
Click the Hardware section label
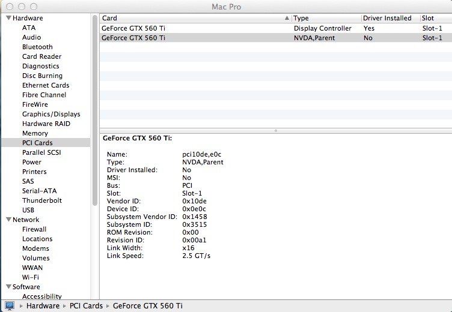(x=28, y=18)
